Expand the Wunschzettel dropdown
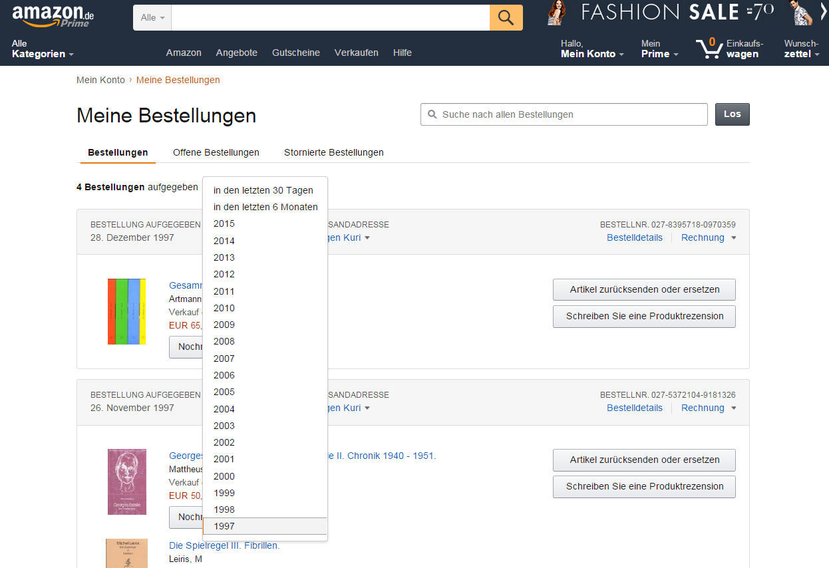 click(801, 49)
